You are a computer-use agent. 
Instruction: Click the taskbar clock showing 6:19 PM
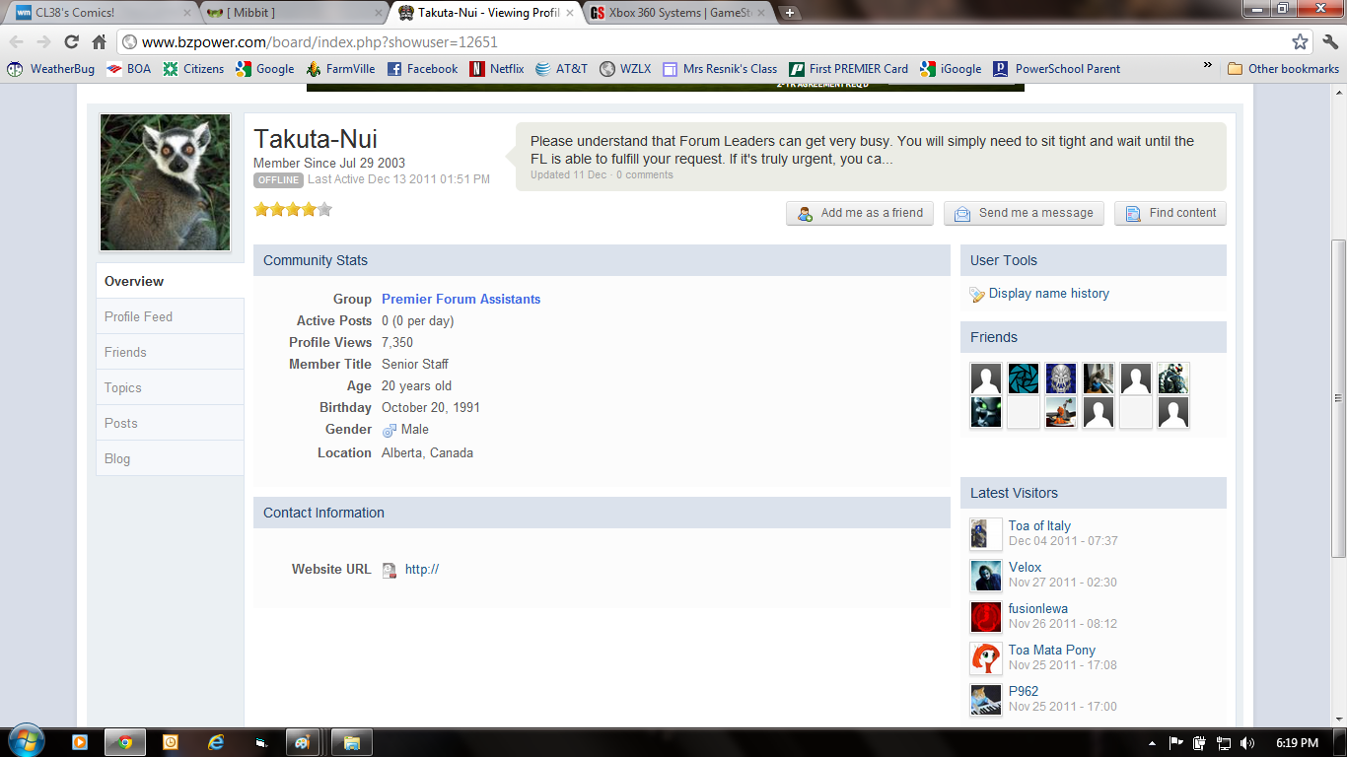(x=1295, y=742)
